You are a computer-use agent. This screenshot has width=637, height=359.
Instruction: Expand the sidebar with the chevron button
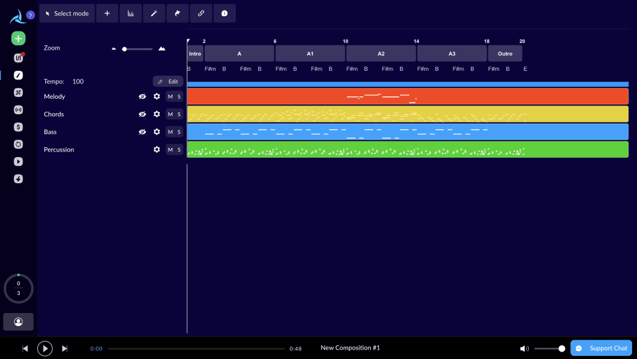click(30, 15)
